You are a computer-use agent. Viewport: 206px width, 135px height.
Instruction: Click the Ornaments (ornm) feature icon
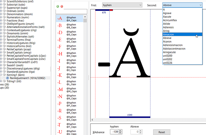click(x=4, y=33)
